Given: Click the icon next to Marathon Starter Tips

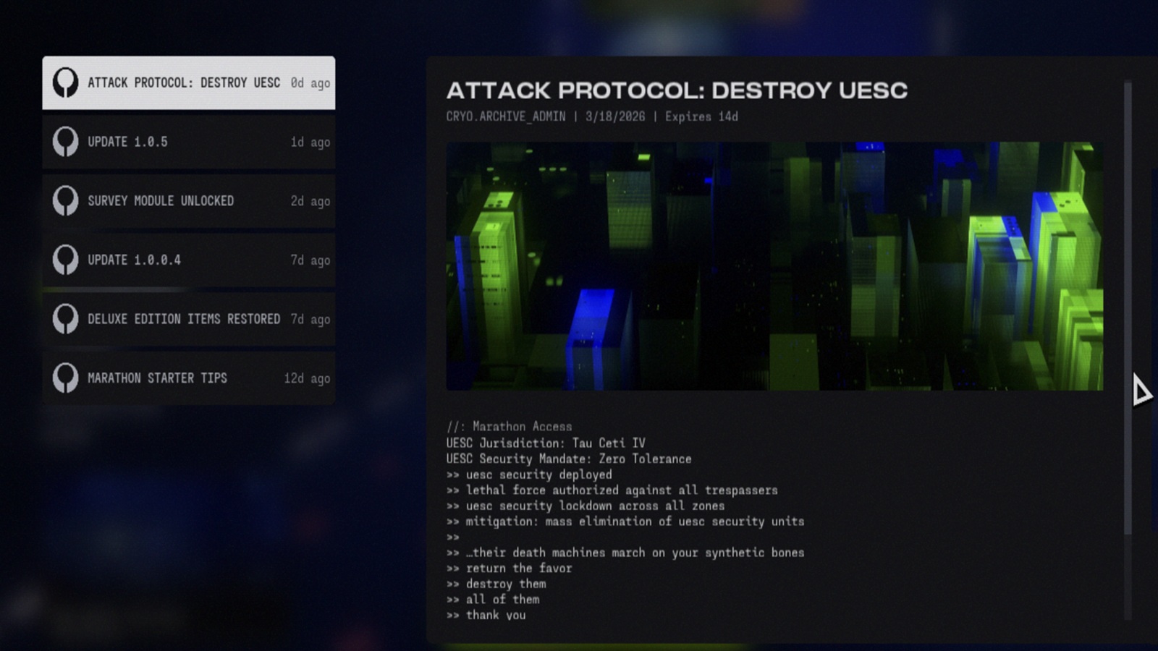Looking at the screenshot, I should [x=65, y=378].
